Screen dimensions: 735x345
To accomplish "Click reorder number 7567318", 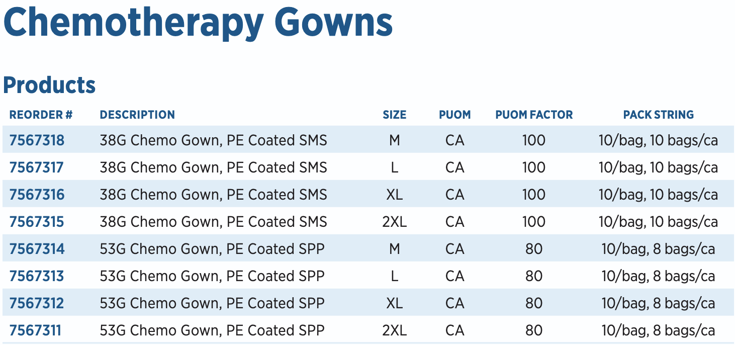I will pos(37,140).
